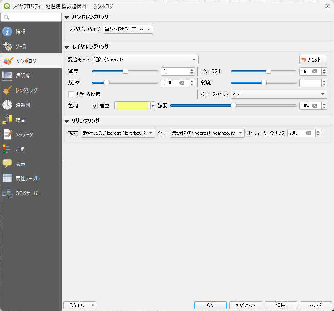The width and height of the screenshot is (334, 311).
Task: Collapse the レイヤレンダリング section
Action: click(x=67, y=47)
